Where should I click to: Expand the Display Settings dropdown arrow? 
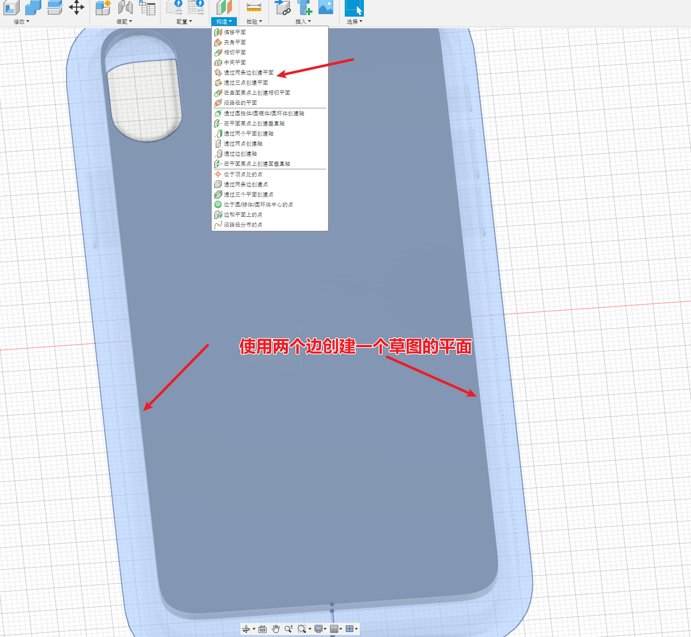(325, 629)
